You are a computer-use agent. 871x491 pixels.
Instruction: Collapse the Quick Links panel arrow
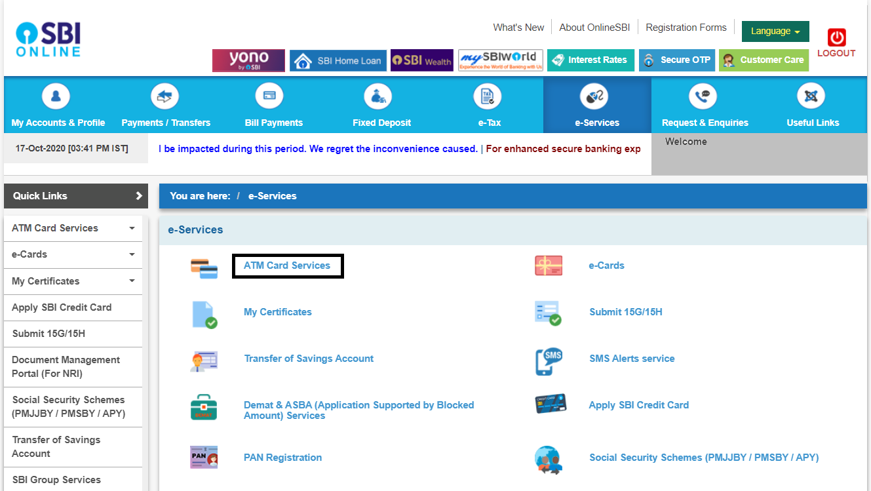tap(138, 196)
